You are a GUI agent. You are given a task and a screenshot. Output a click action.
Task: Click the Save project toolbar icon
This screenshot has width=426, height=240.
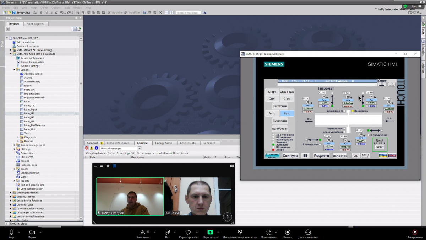click(x=14, y=12)
